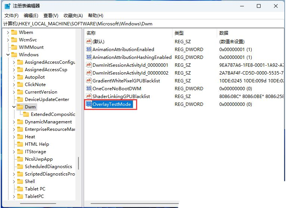Click the values pane horizontal scrollbar

tap(135, 204)
